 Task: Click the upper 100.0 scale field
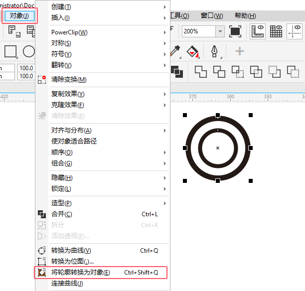26,68
